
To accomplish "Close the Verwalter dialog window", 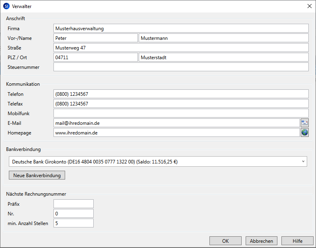I will click(309, 6).
